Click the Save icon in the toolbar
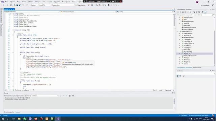The image size is (216, 121). click(17, 5)
